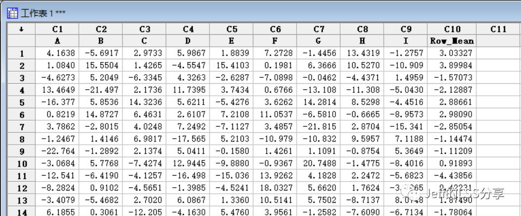Select column header C2

click(x=101, y=29)
